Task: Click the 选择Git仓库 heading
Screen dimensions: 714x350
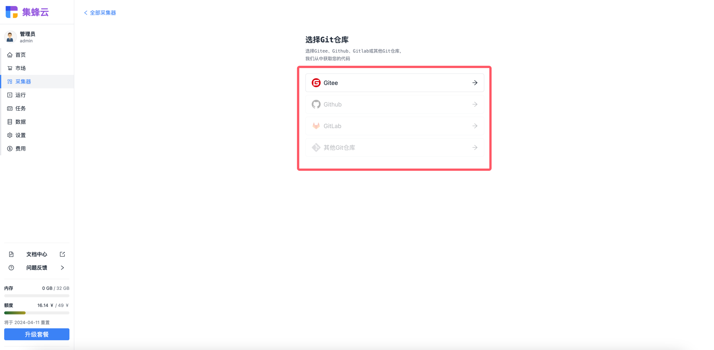Action: tap(327, 39)
